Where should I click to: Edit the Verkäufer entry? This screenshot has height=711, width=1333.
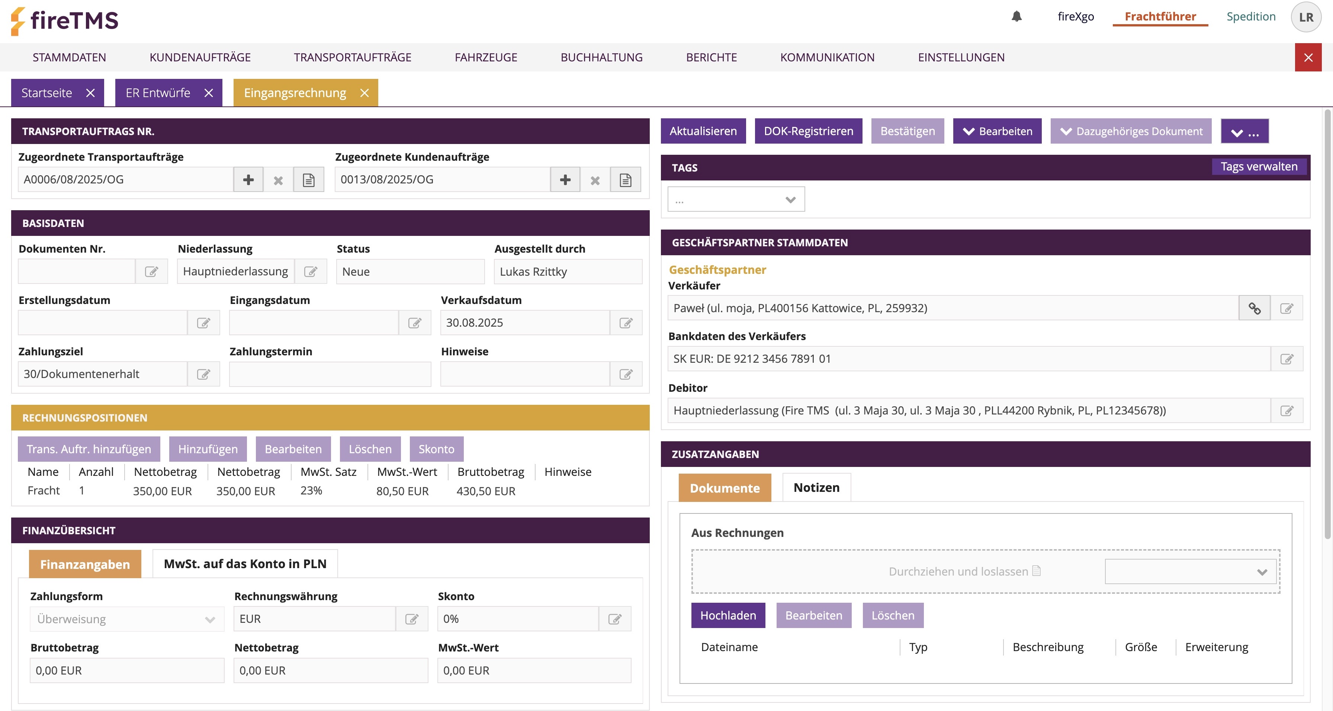1287,308
